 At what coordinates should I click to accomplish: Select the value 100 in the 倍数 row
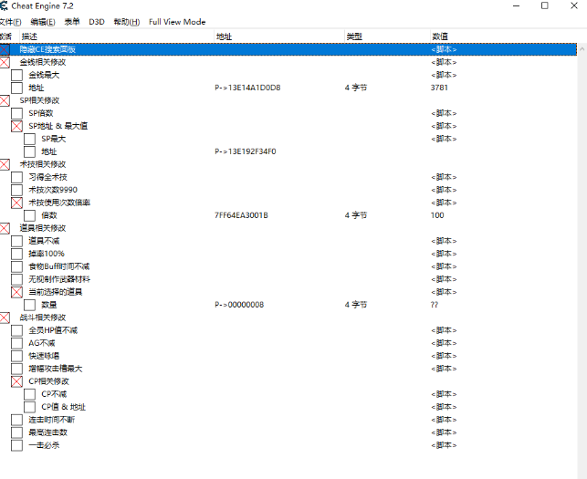[437, 215]
